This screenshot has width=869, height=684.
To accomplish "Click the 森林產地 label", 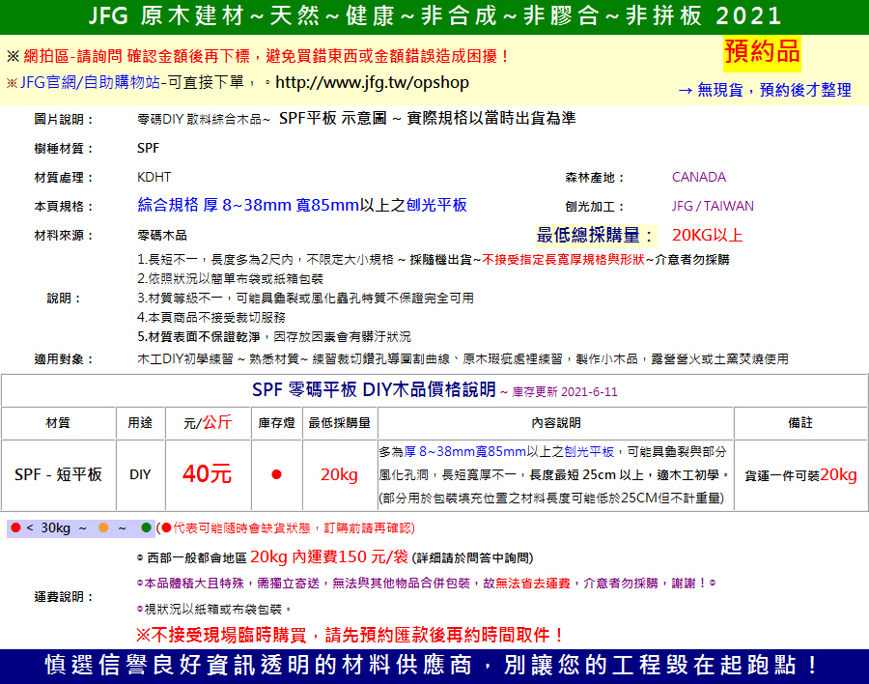I will point(595,178).
